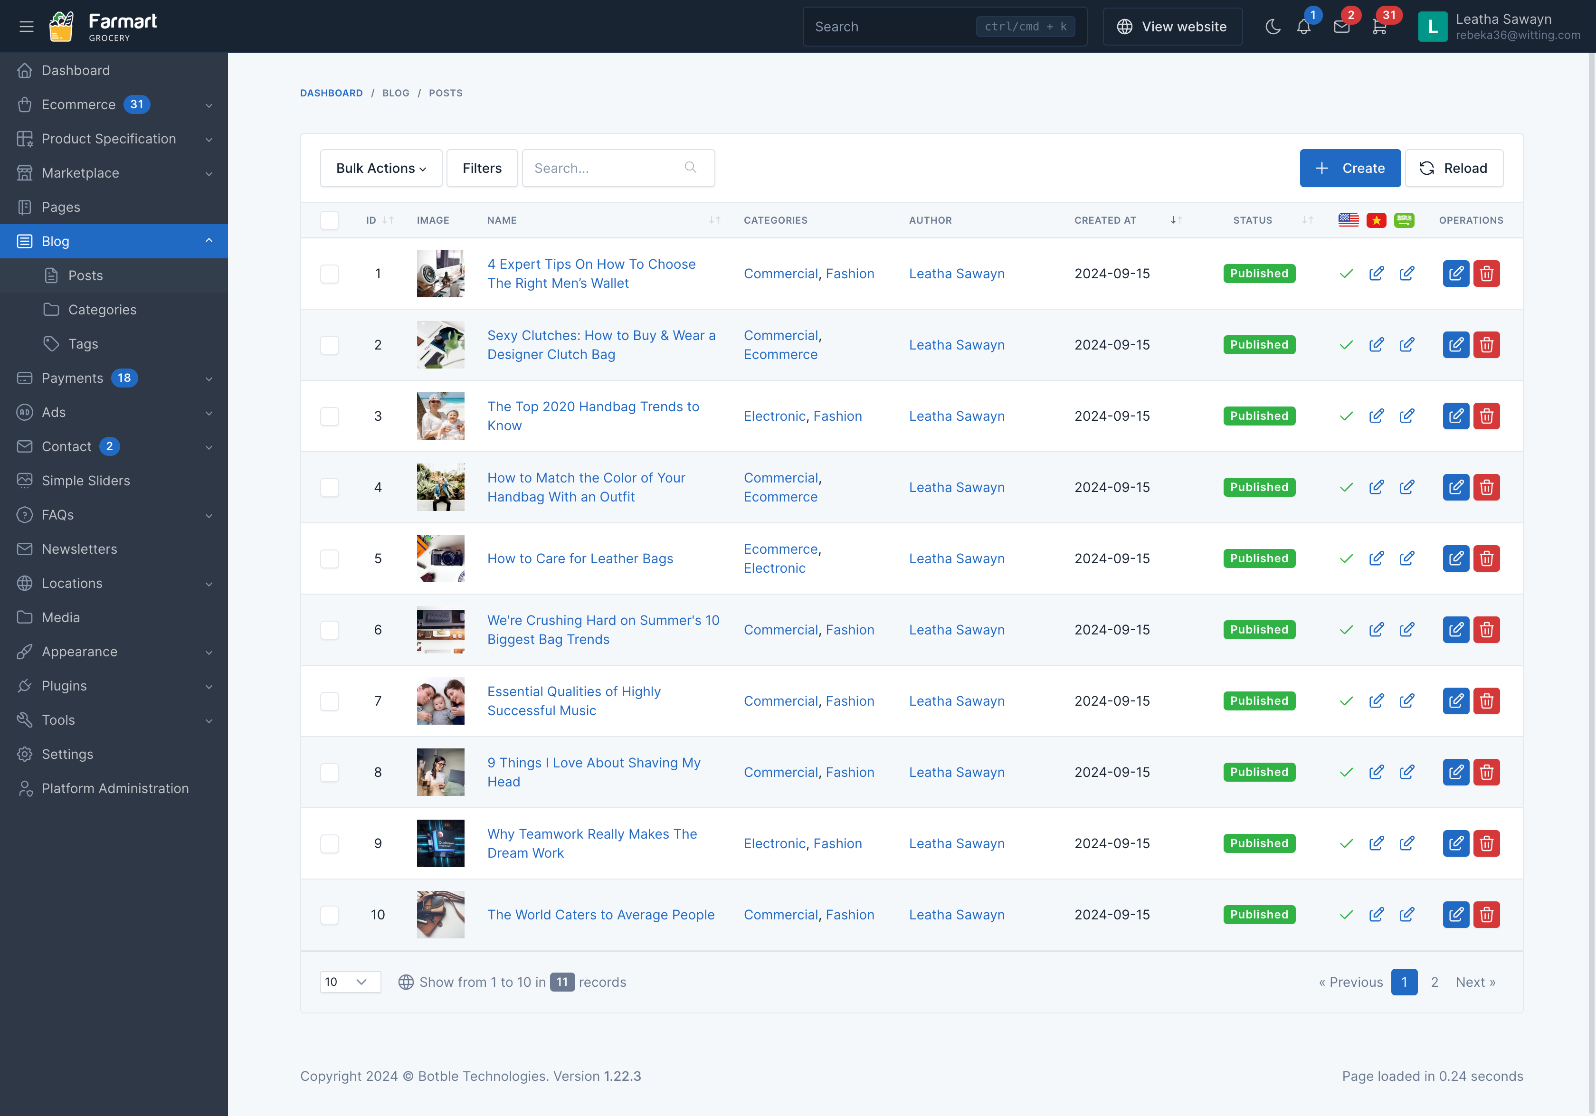
Task: Edit Vietnamese translation for post 1
Action: point(1377,274)
